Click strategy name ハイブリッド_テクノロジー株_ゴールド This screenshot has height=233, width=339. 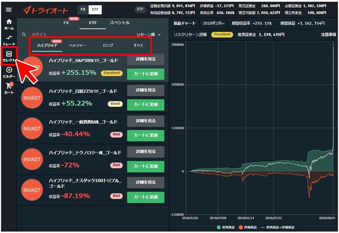pyautogui.click(x=85, y=153)
